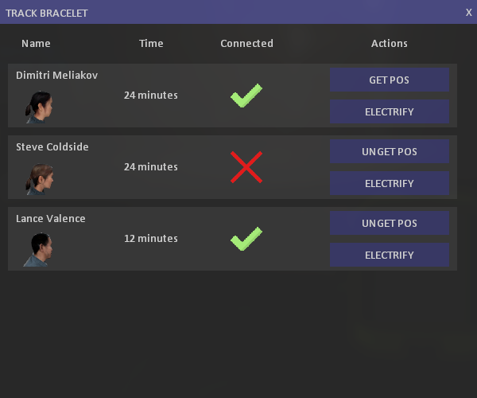The image size is (477, 398).
Task: Unget position for Steve Coldside
Action: (390, 151)
